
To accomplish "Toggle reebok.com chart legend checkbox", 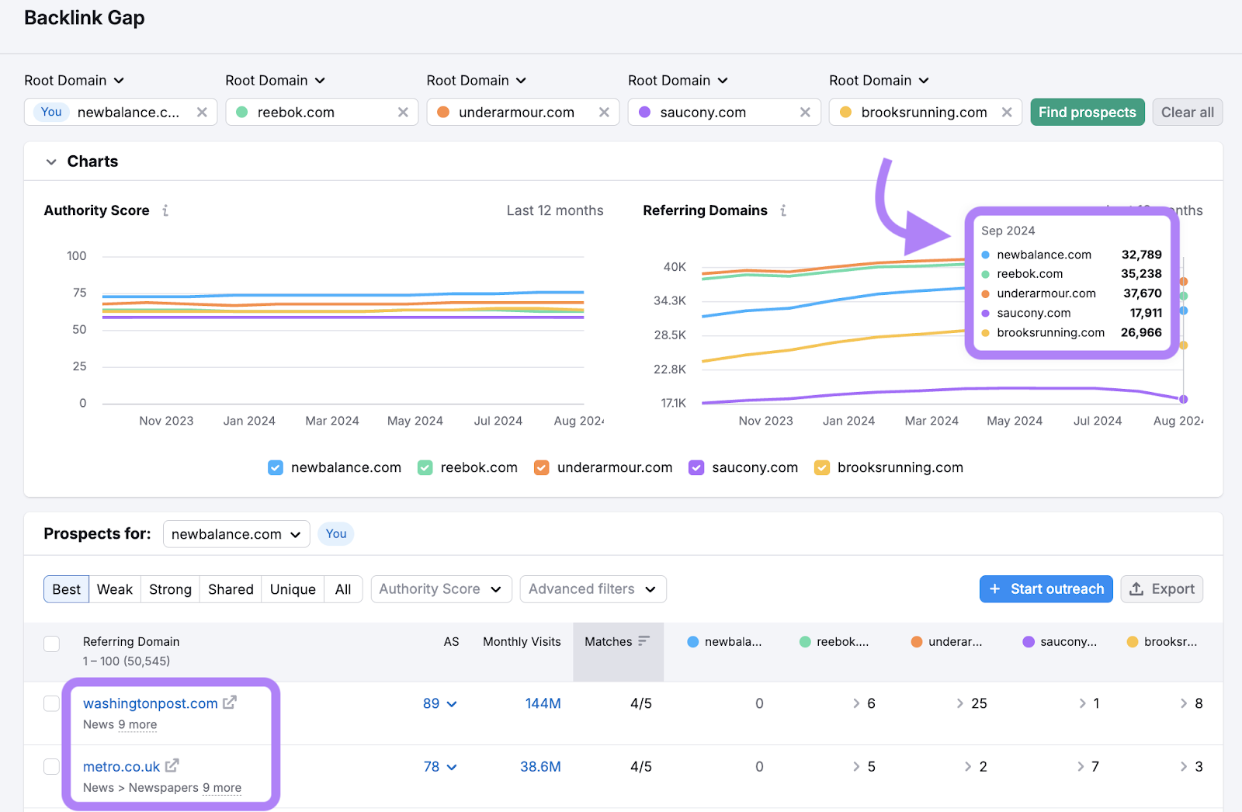I will 425,467.
